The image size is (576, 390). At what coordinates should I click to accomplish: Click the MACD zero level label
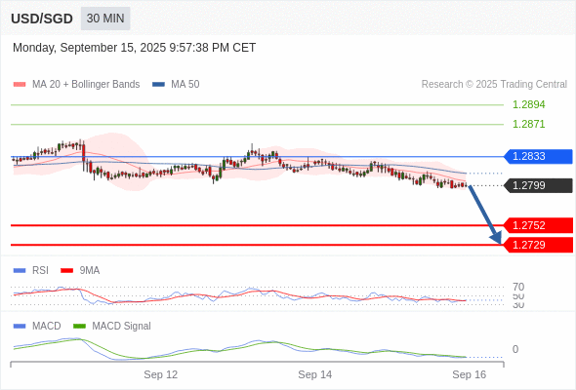[515, 349]
